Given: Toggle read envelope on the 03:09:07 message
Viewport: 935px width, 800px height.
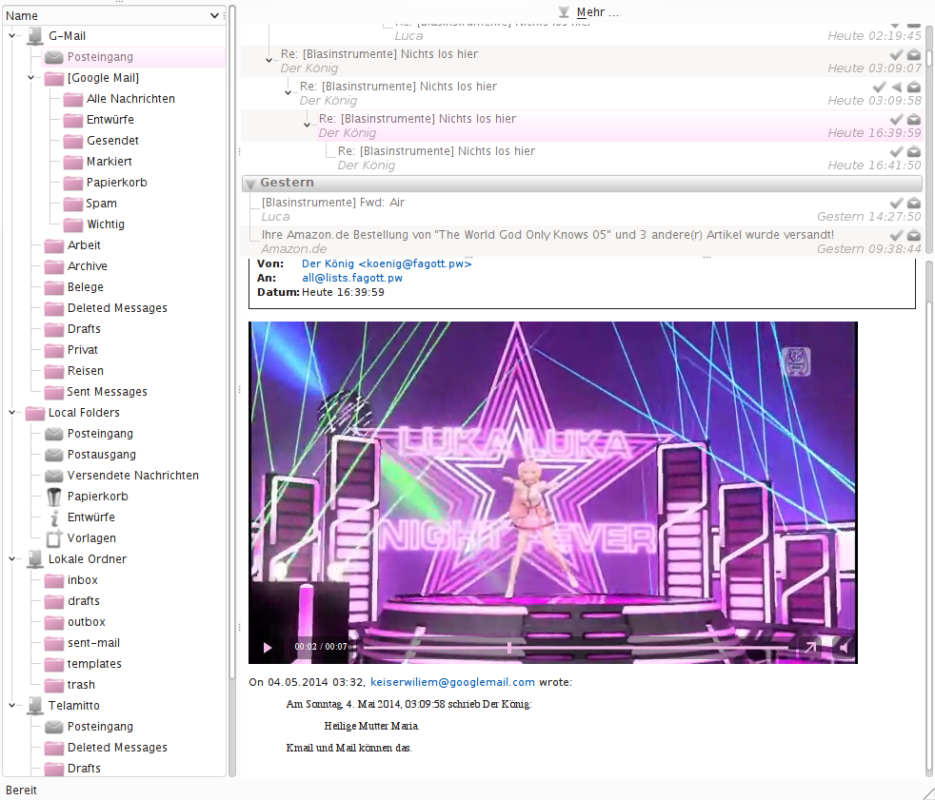Looking at the screenshot, I should 913,55.
